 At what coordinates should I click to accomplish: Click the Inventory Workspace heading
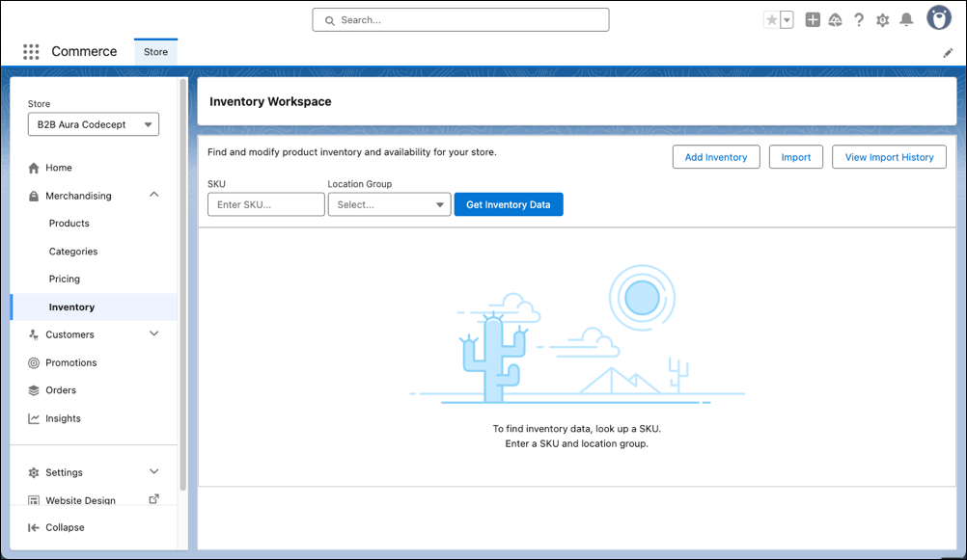[270, 101]
